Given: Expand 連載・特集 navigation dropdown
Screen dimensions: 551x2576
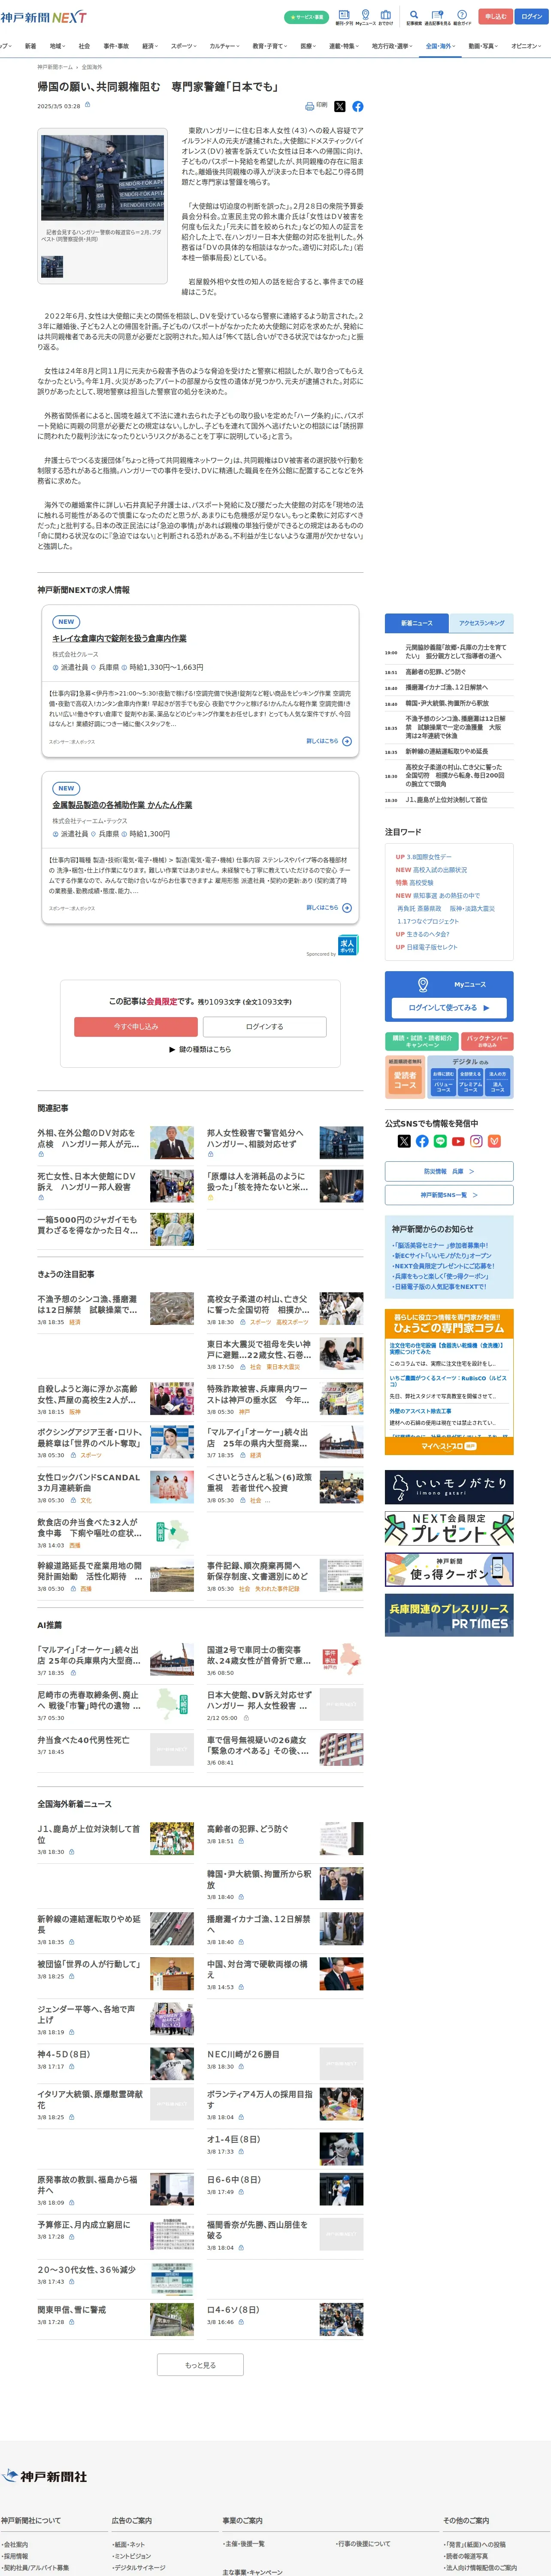Looking at the screenshot, I should 345,46.
